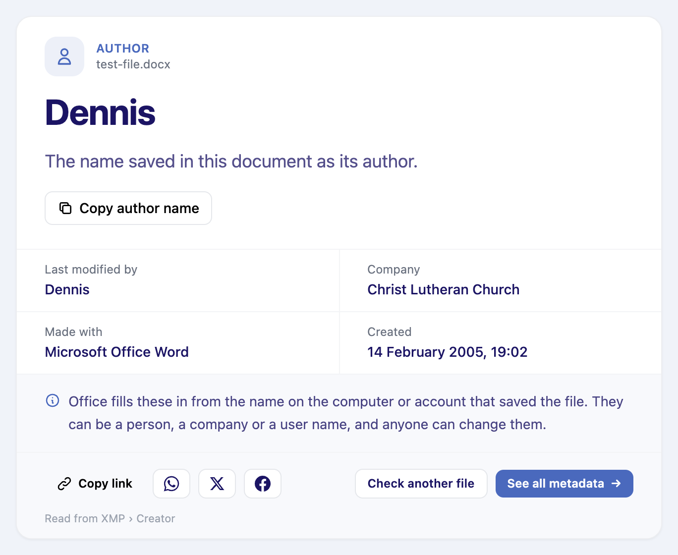Click the Made with label

point(74,332)
